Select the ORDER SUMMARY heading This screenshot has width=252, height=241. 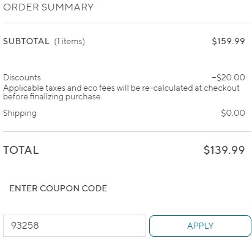(x=48, y=7)
